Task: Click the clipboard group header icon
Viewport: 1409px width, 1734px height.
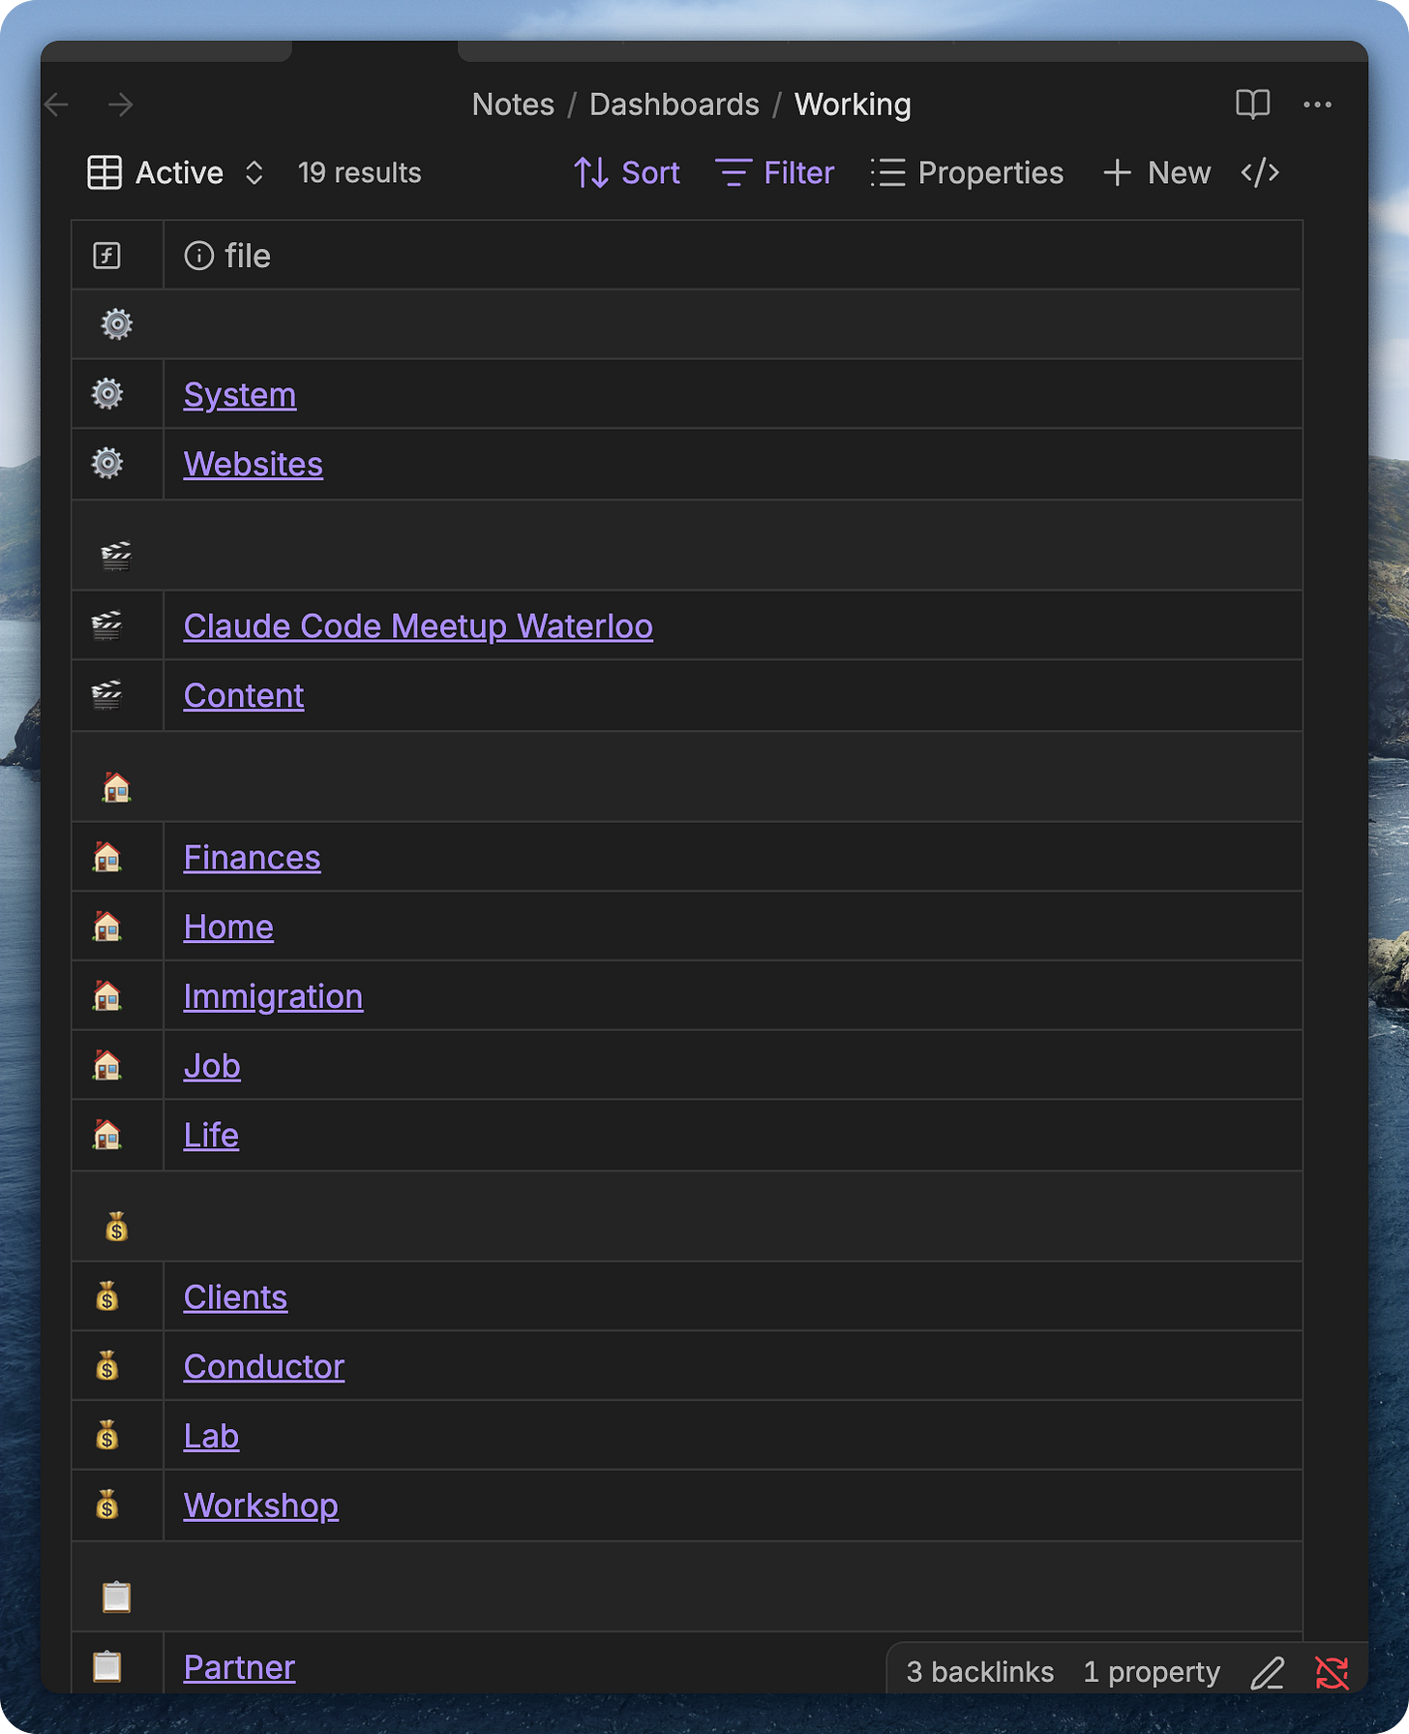Action: pos(116,1597)
